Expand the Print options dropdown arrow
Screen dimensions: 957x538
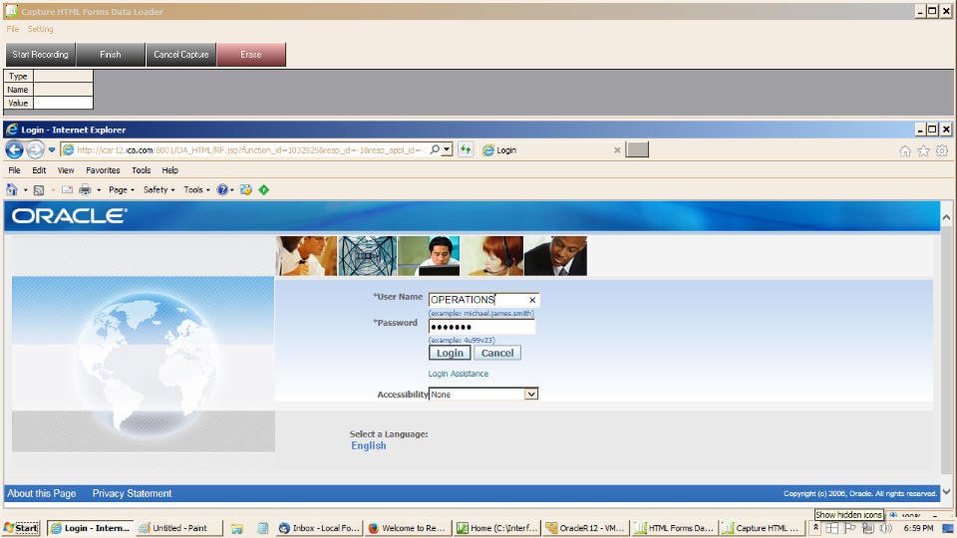(99, 190)
